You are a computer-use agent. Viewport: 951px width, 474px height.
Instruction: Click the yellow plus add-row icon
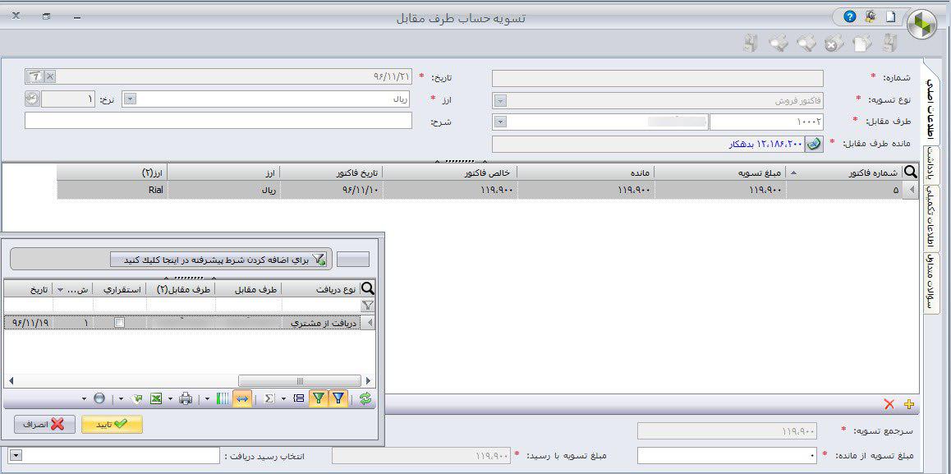tap(908, 404)
